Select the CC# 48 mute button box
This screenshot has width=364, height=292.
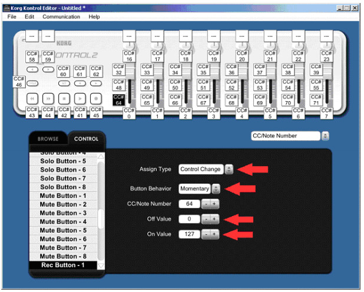point(118,85)
